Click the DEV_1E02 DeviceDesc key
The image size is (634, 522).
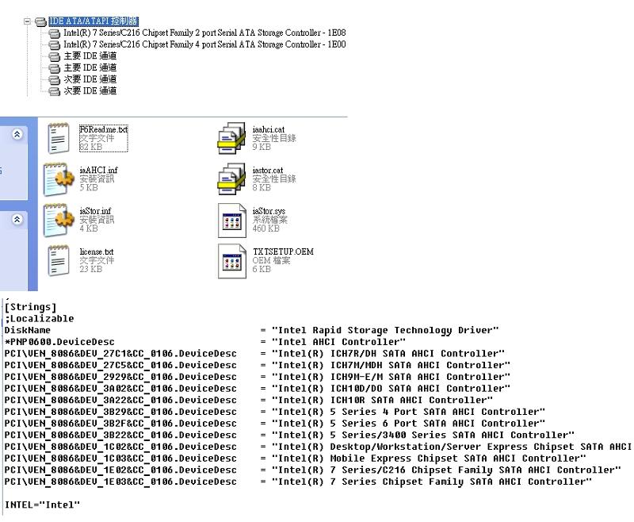(x=120, y=470)
